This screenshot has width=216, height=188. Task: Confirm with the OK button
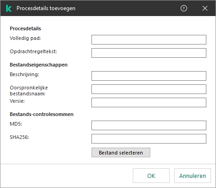151,176
